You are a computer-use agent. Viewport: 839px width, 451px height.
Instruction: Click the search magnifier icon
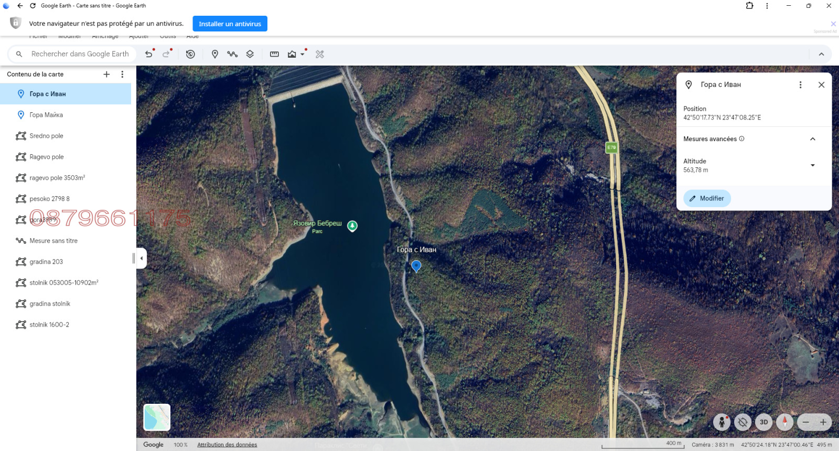coord(19,54)
